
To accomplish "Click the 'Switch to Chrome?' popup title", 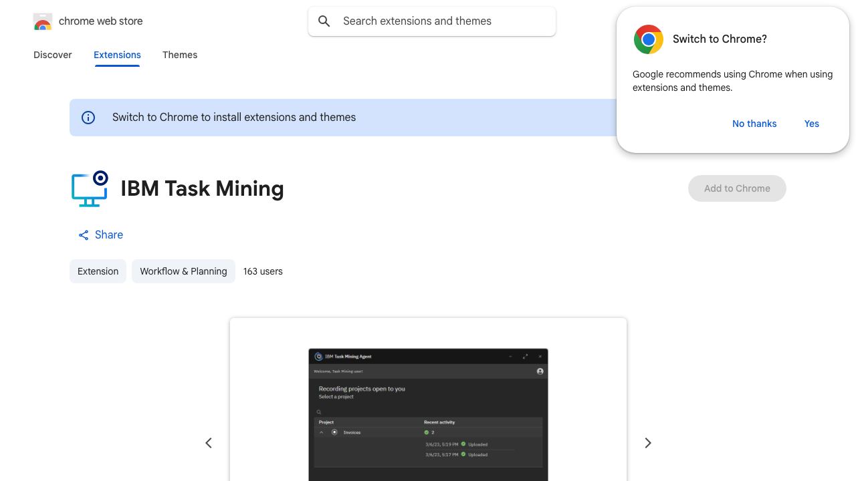I will 720,39.
